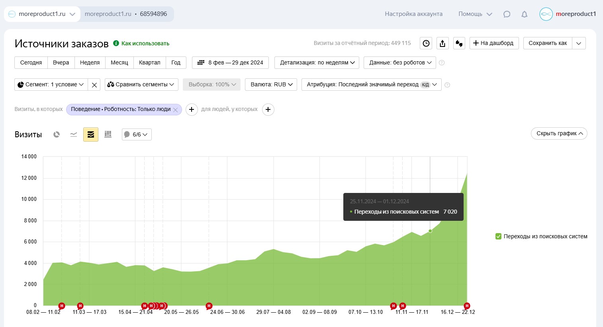The image size is (603, 327).
Task: Open the Как использовать link
Action: tap(145, 43)
